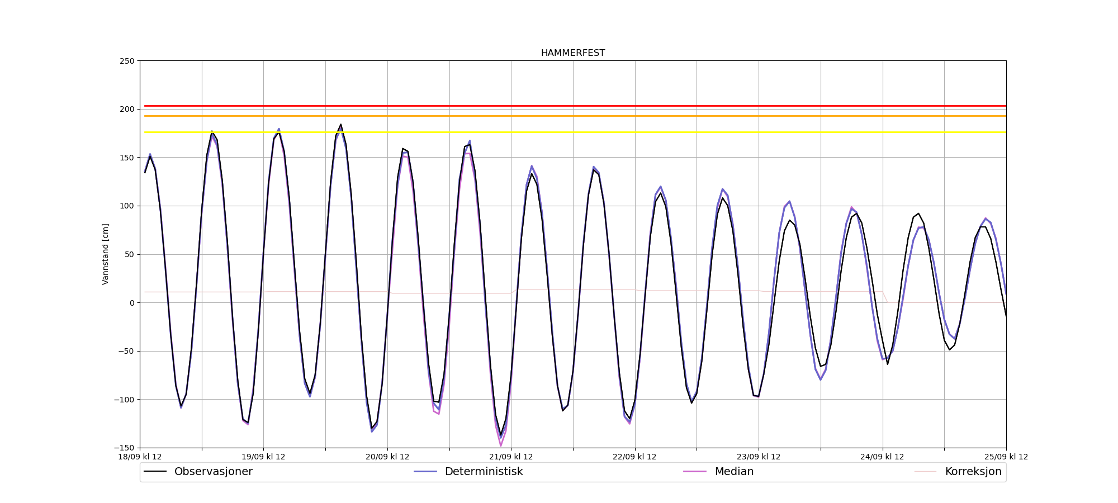This screenshot has height=503, width=1118.
Task: Click the 250 y-axis tick label
Action: (x=127, y=61)
